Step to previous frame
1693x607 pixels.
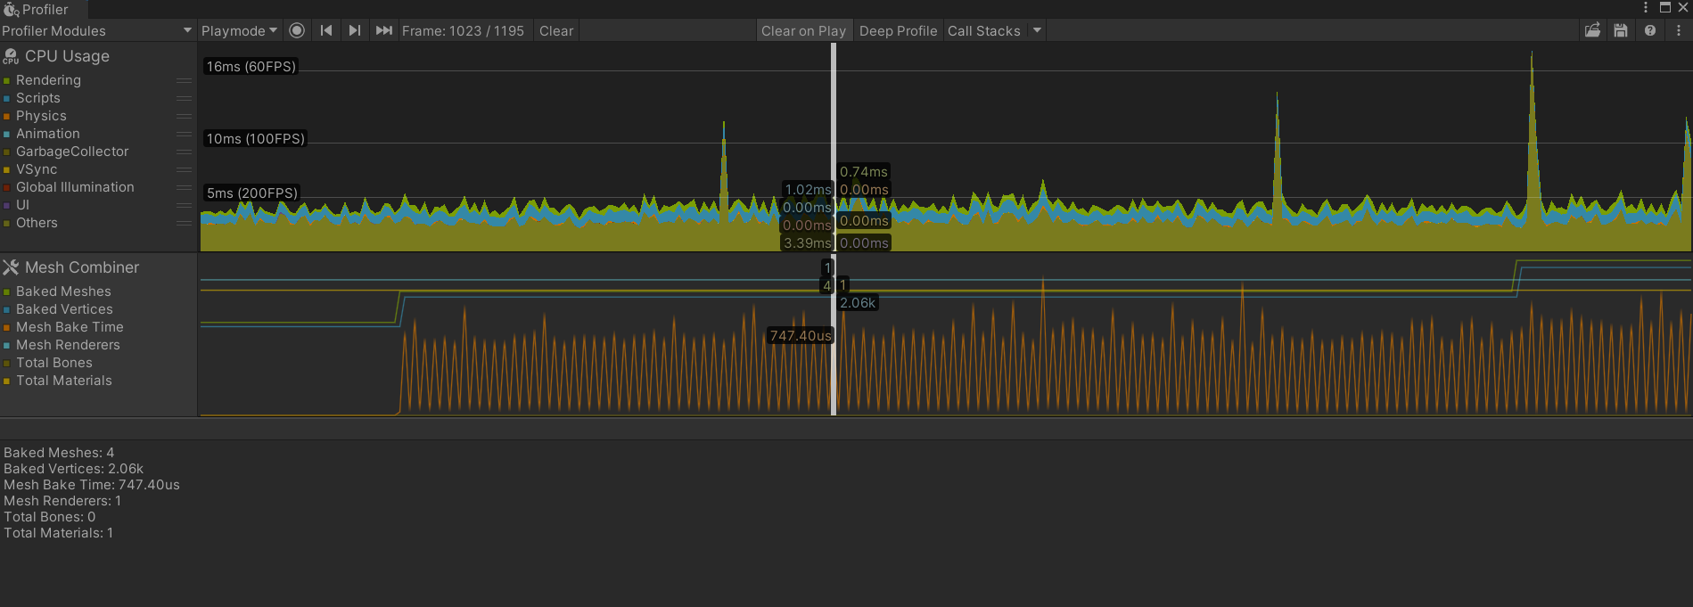(x=326, y=30)
